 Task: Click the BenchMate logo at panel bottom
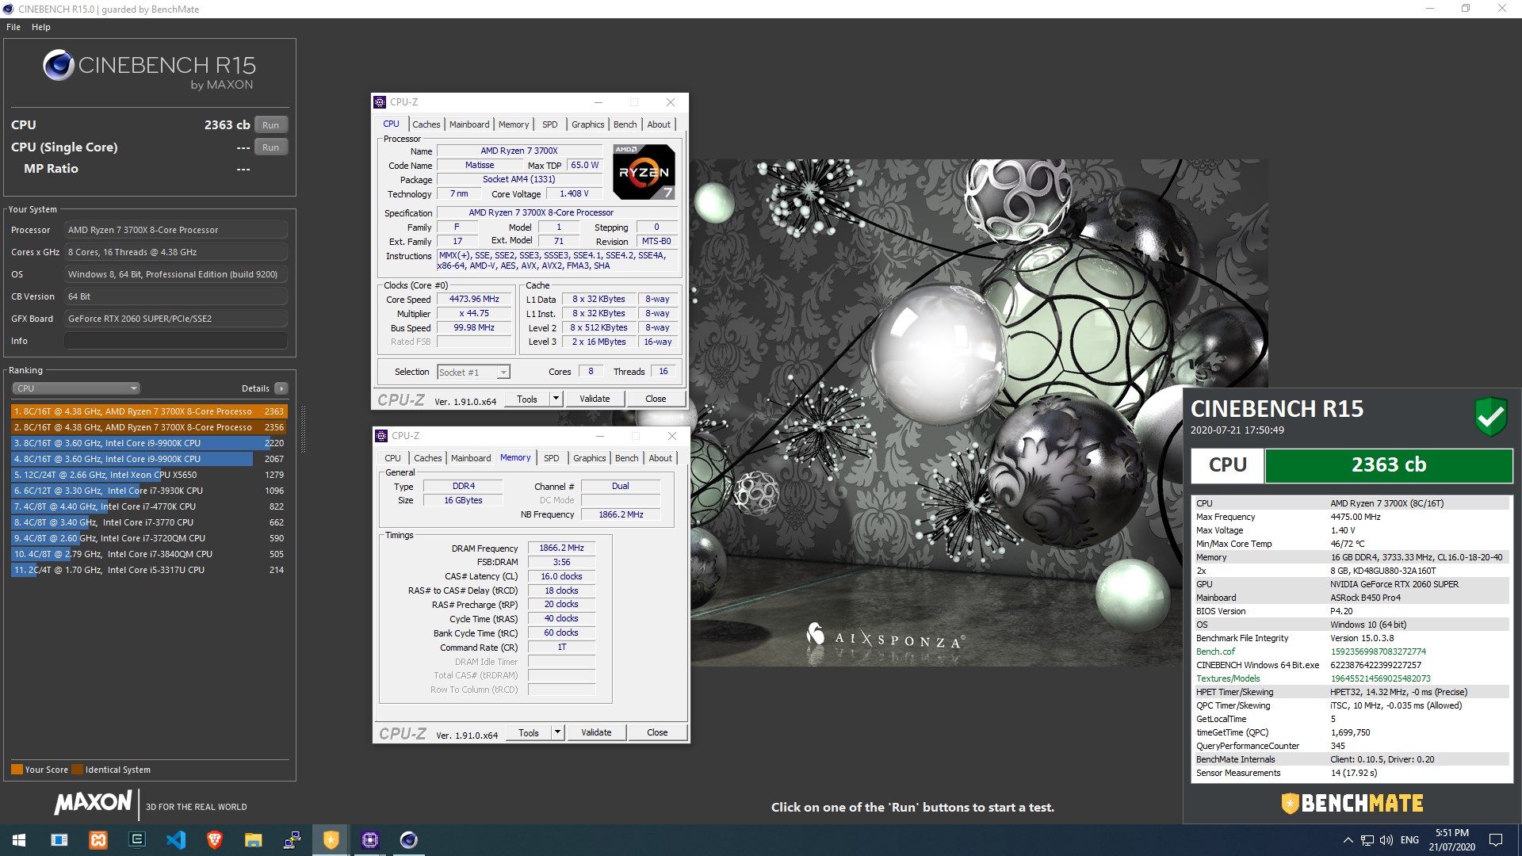(1352, 804)
